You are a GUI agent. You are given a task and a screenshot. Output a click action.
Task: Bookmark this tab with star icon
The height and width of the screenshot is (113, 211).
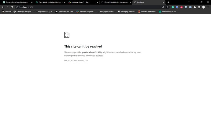coord(167,7)
